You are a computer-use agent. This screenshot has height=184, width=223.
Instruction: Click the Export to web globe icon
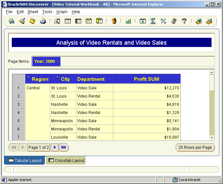coord(198,21)
